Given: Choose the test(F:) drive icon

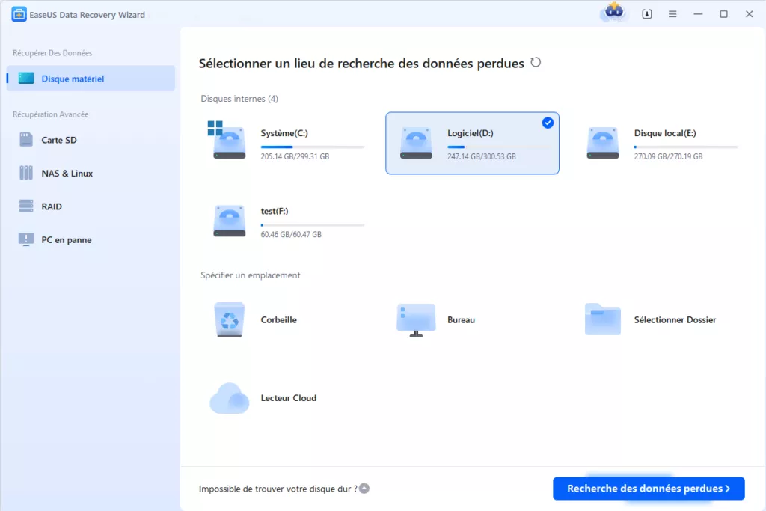Looking at the screenshot, I should tap(229, 221).
